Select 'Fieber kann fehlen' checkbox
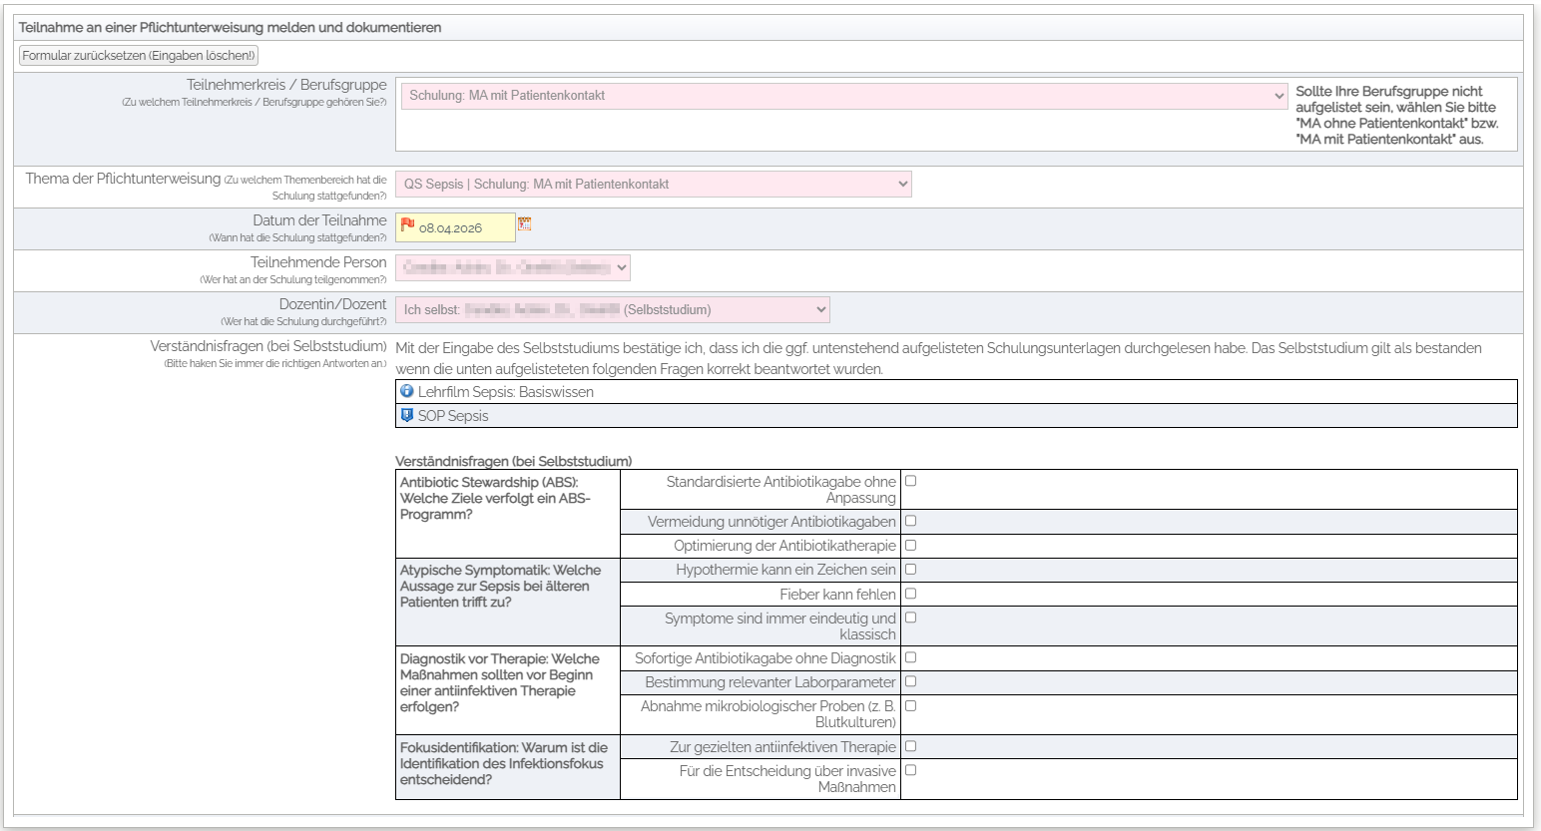The width and height of the screenshot is (1541, 831). [910, 594]
